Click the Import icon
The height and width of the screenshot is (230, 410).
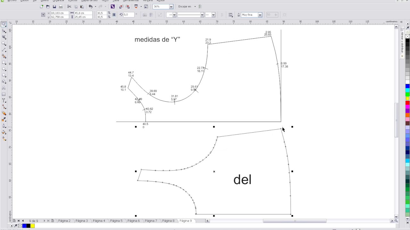tap(121, 7)
